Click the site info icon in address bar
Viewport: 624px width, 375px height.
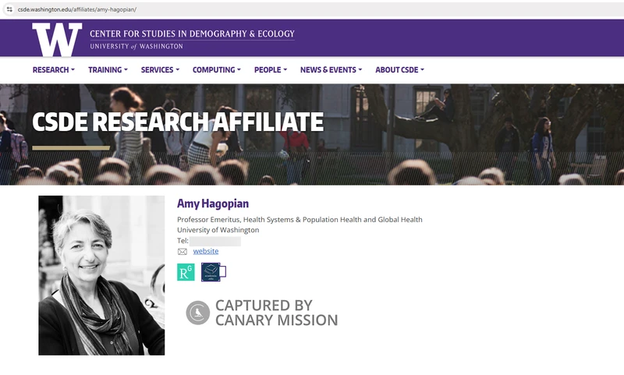[x=9, y=9]
